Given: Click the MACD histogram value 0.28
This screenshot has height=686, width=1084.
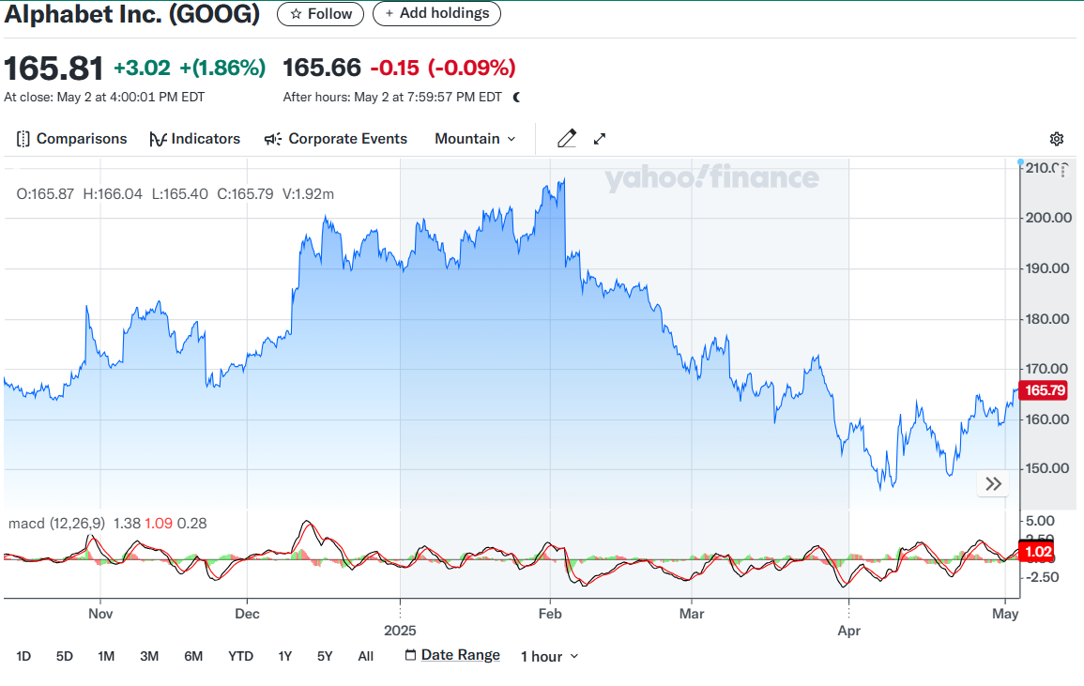Looking at the screenshot, I should pos(192,524).
